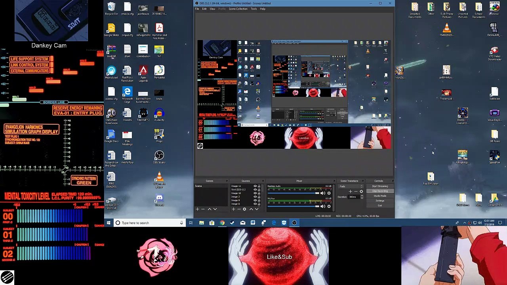The image size is (507, 285).
Task: Open Mic/Aux settings gear
Action: (329, 206)
